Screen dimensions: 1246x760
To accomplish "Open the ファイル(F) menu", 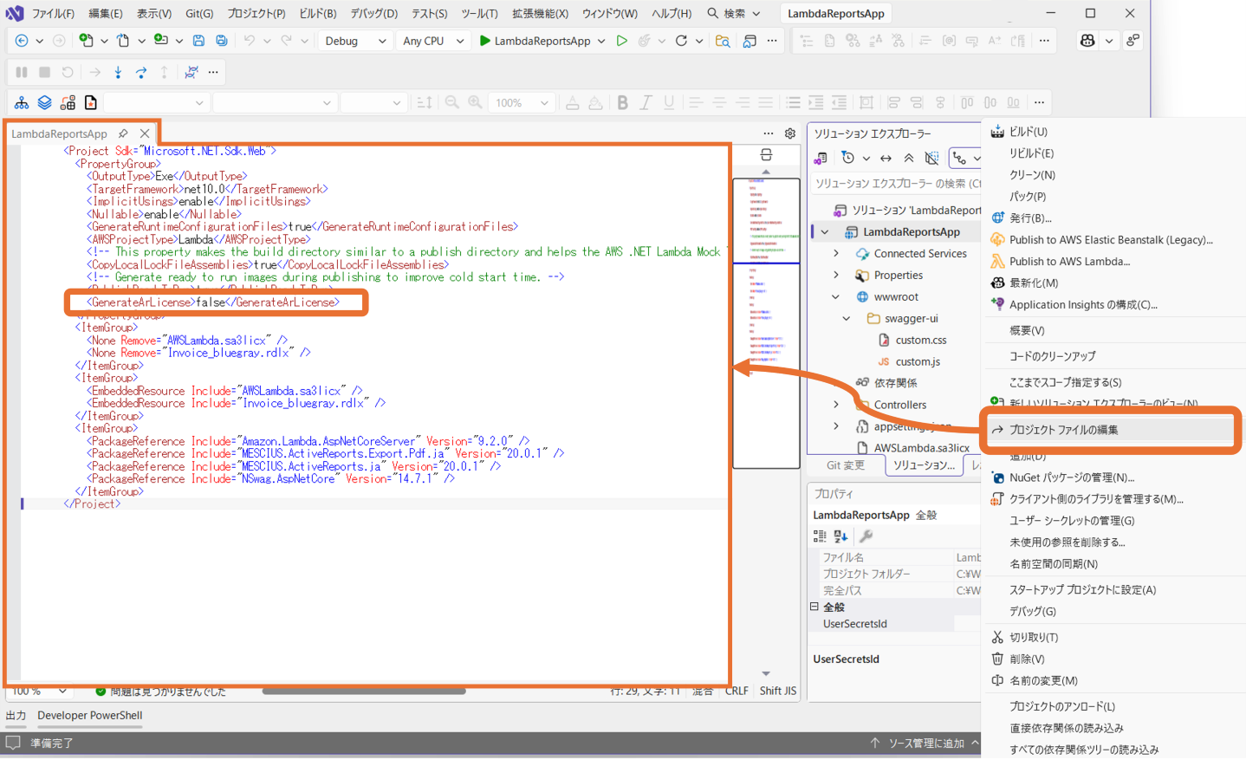I will click(53, 13).
